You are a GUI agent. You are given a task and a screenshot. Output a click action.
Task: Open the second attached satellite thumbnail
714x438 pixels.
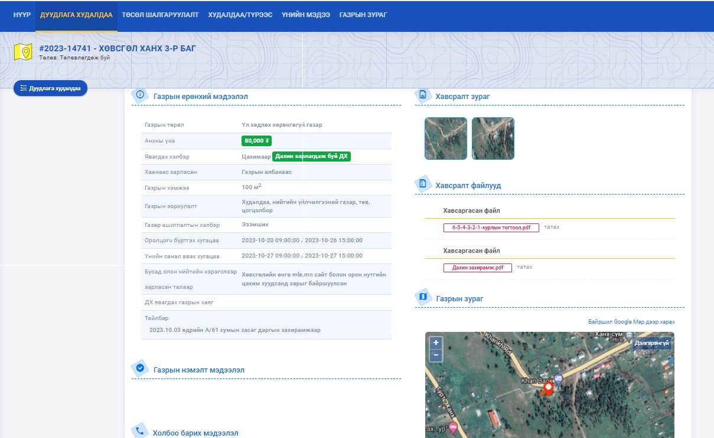pos(493,139)
